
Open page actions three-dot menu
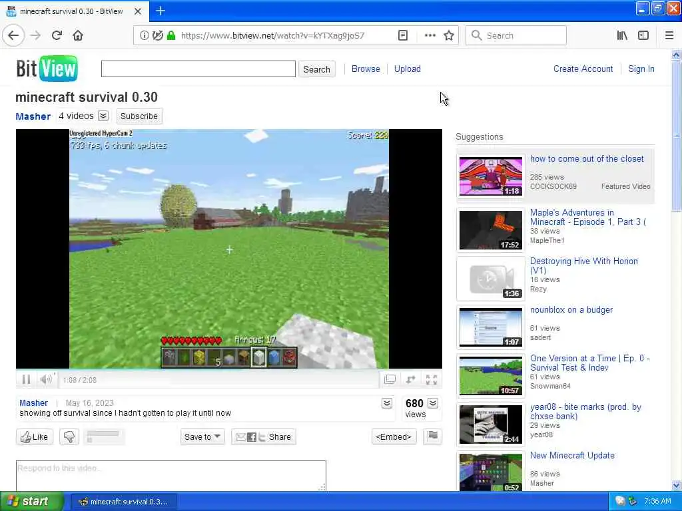(430, 35)
